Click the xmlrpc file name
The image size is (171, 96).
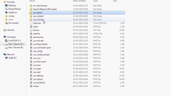[36, 86]
